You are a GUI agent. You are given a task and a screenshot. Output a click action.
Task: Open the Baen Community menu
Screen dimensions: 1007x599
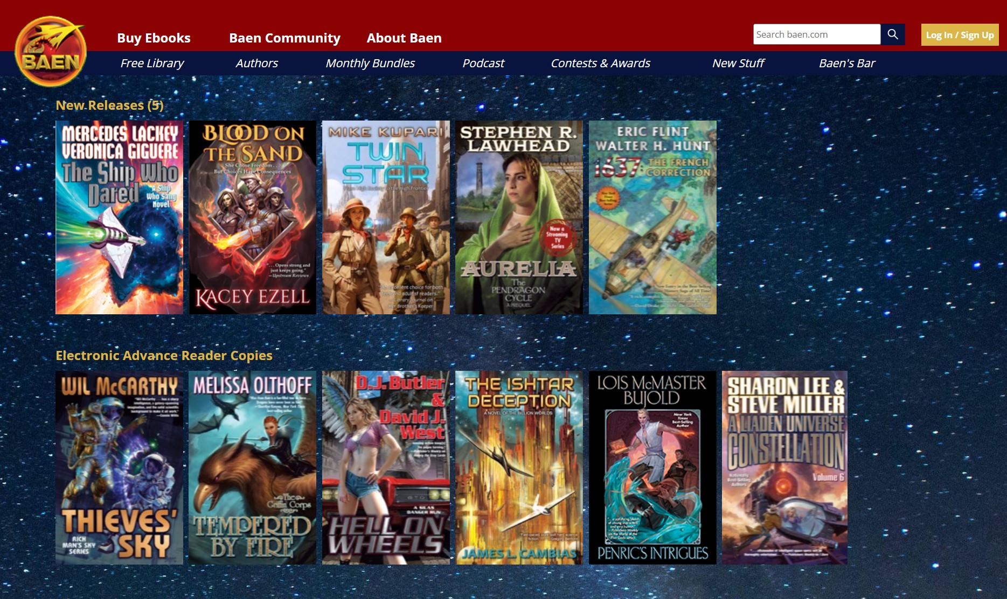[284, 38]
